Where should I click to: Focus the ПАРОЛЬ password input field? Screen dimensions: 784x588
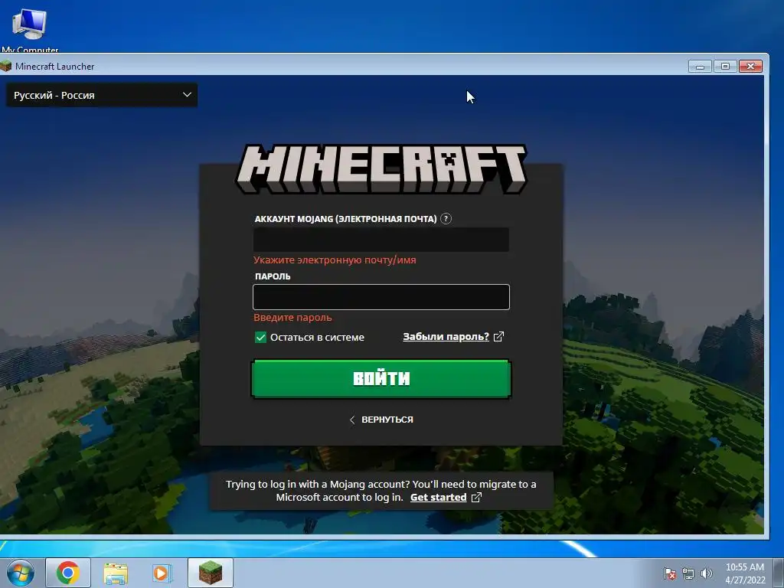pos(381,297)
